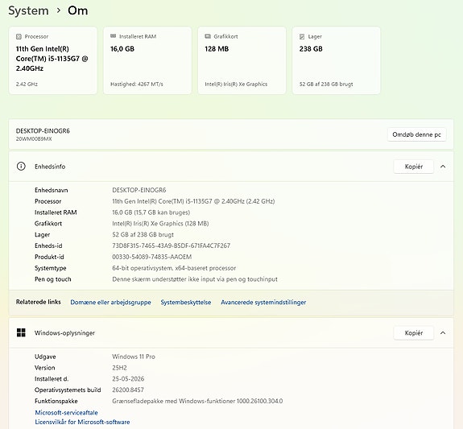Copy device info with the Enhedsinfo Kopiér button

tap(414, 167)
